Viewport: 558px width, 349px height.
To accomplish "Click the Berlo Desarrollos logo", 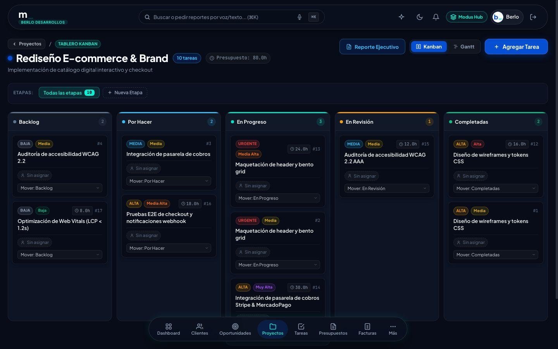I will click(x=43, y=18).
